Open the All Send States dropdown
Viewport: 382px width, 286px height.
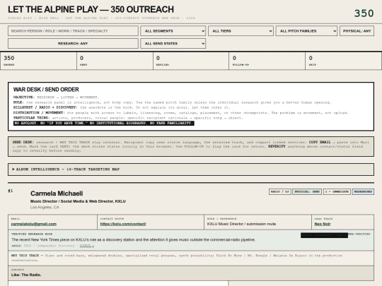pos(173,44)
